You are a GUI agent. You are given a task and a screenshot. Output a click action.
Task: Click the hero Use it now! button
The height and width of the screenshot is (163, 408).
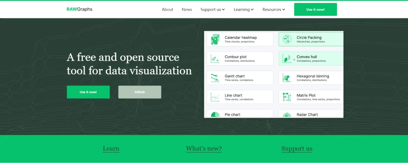coord(88,92)
